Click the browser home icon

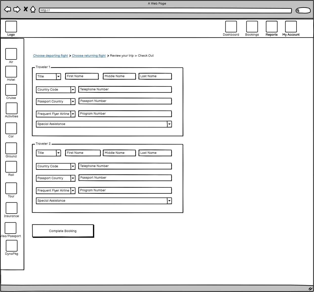click(x=33, y=10)
